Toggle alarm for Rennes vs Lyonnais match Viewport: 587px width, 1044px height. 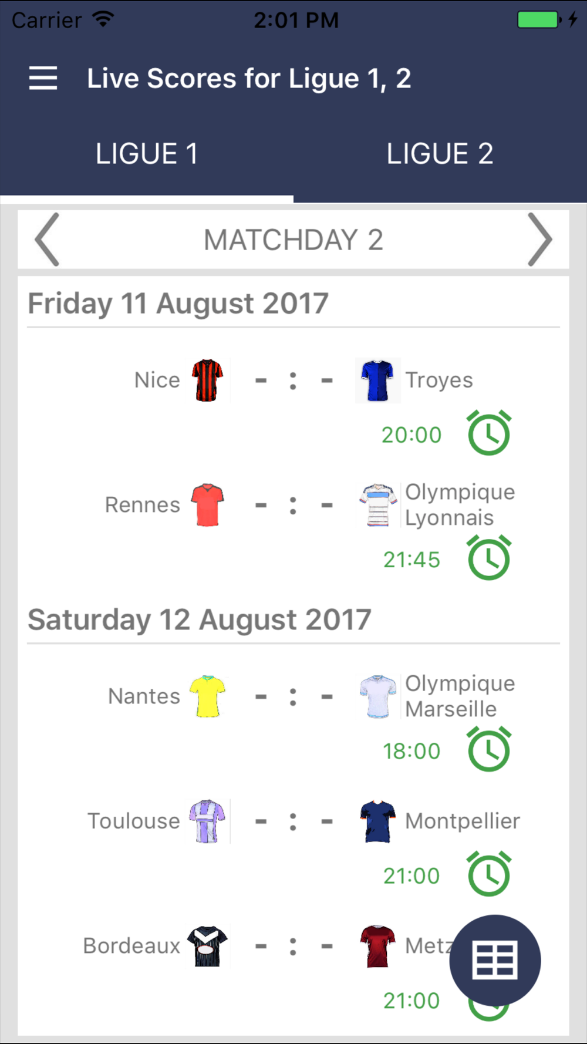click(489, 558)
